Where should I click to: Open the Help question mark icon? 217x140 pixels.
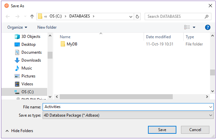[208, 27]
